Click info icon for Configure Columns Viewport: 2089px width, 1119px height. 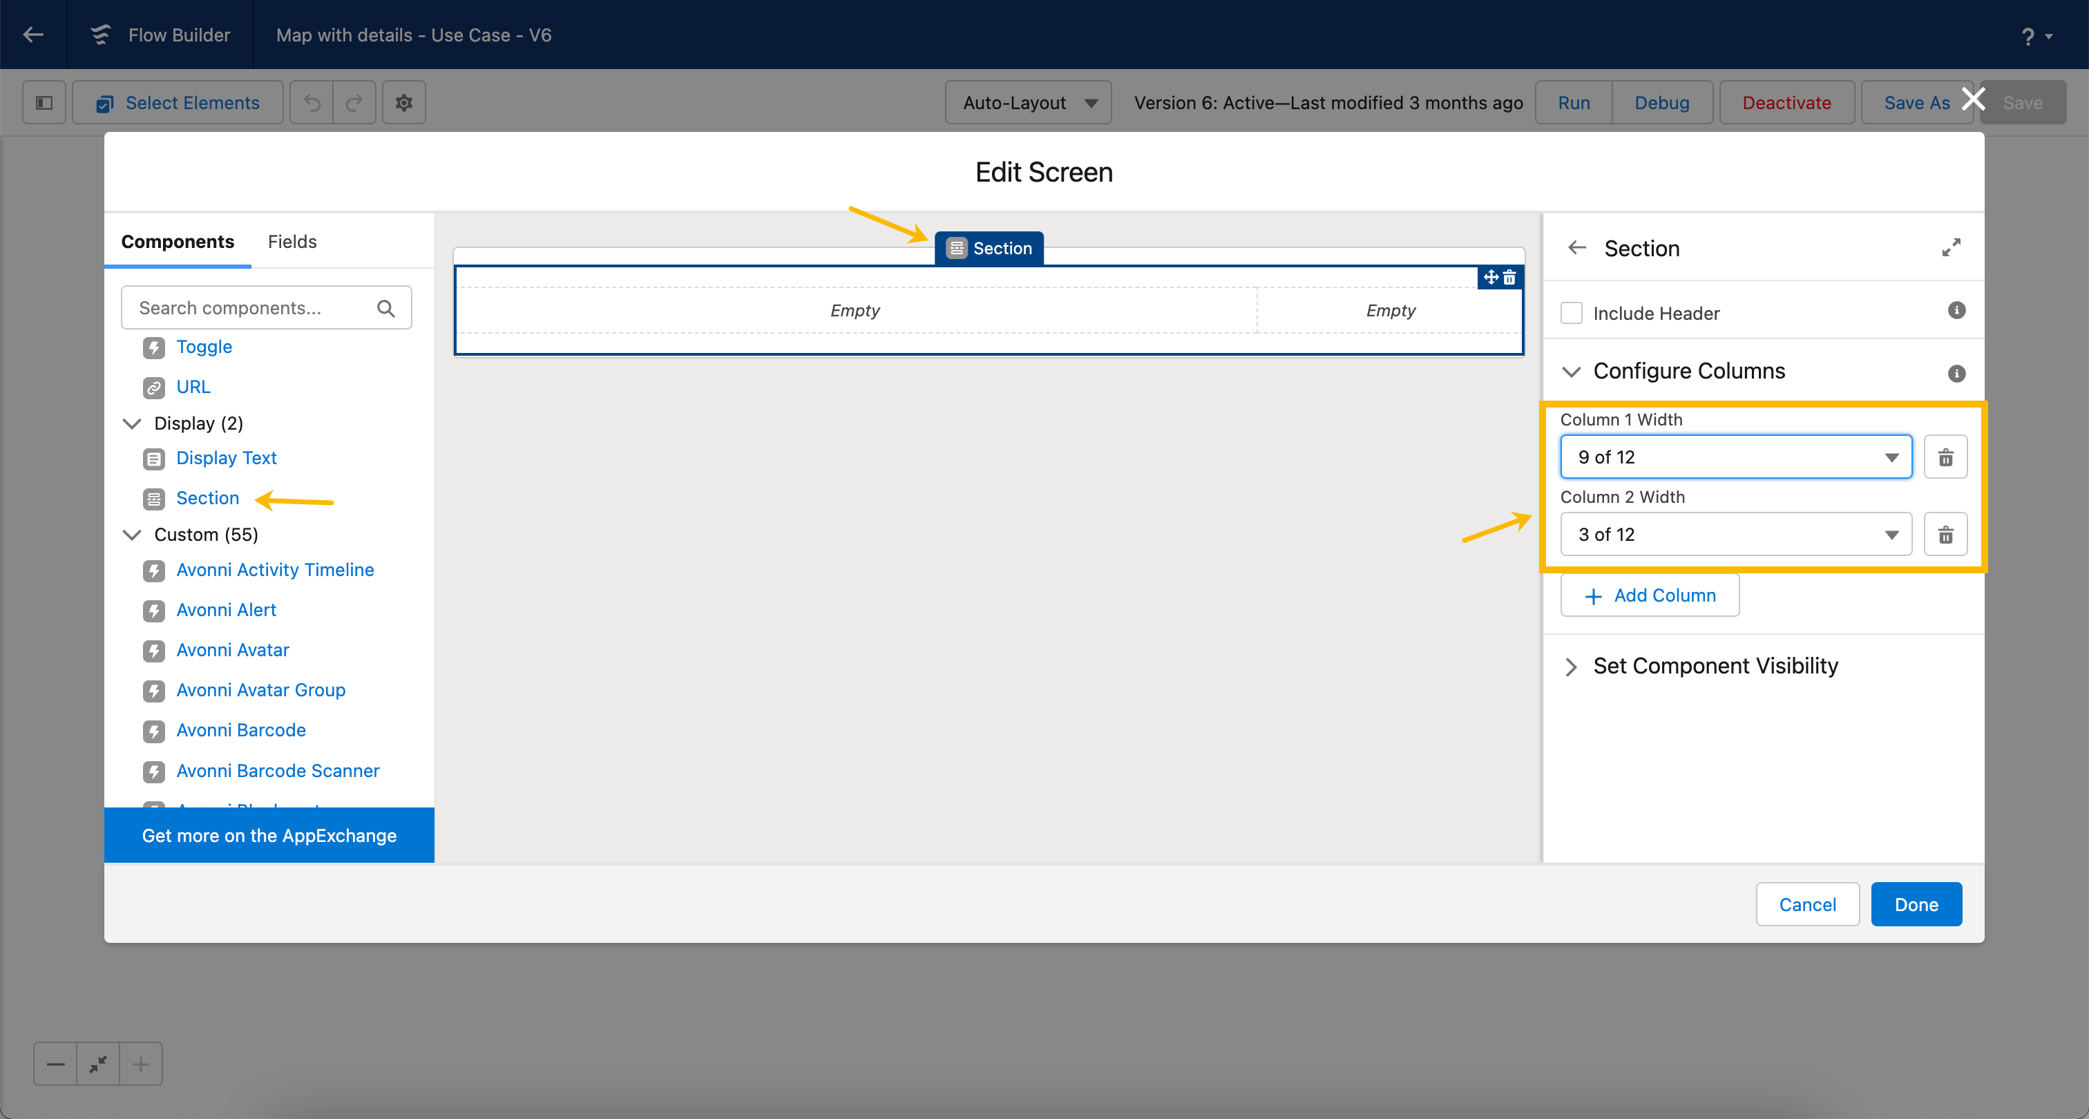[1956, 373]
